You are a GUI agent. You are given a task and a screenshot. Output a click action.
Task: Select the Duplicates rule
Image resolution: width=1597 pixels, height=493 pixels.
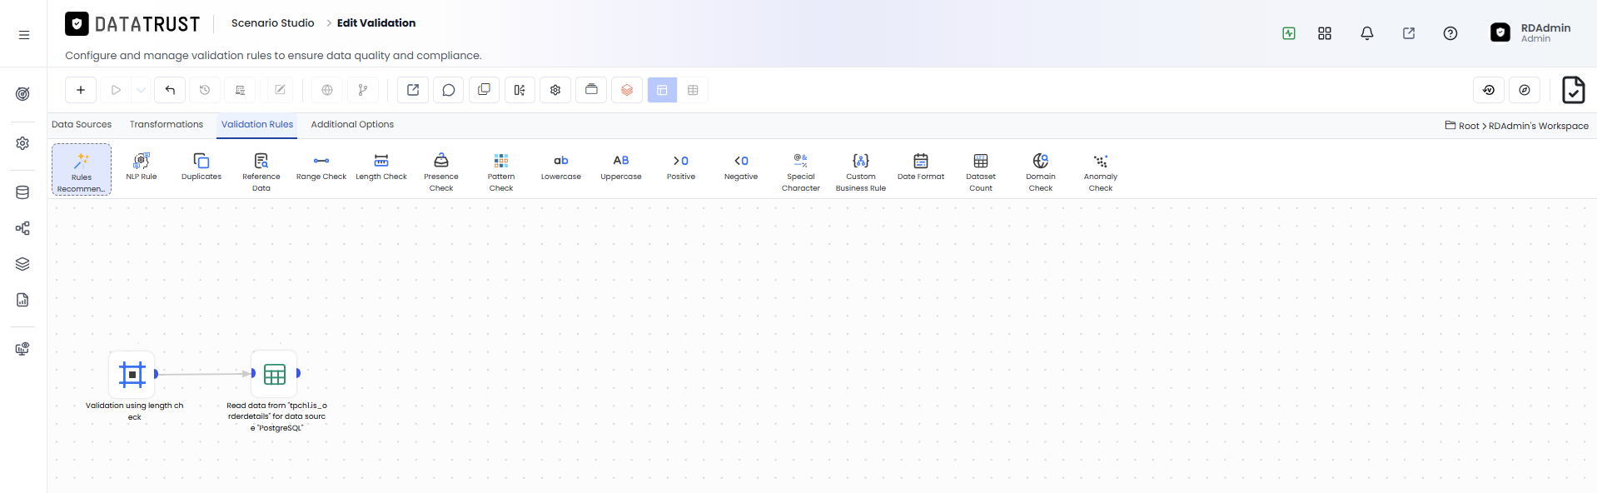click(201, 167)
